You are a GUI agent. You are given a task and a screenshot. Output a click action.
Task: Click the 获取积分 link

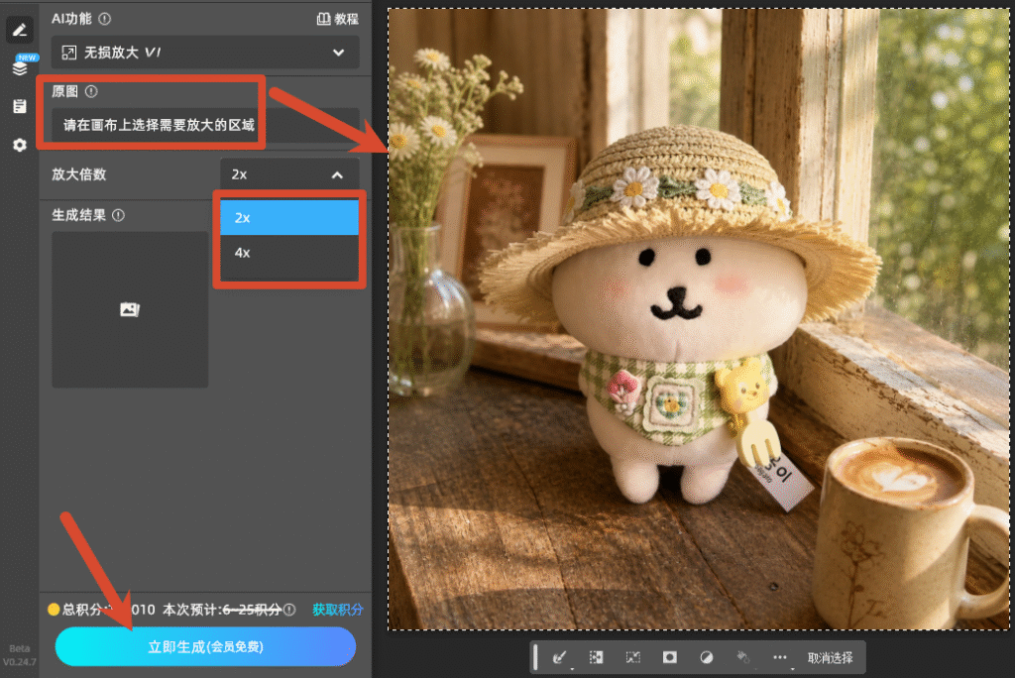[338, 610]
